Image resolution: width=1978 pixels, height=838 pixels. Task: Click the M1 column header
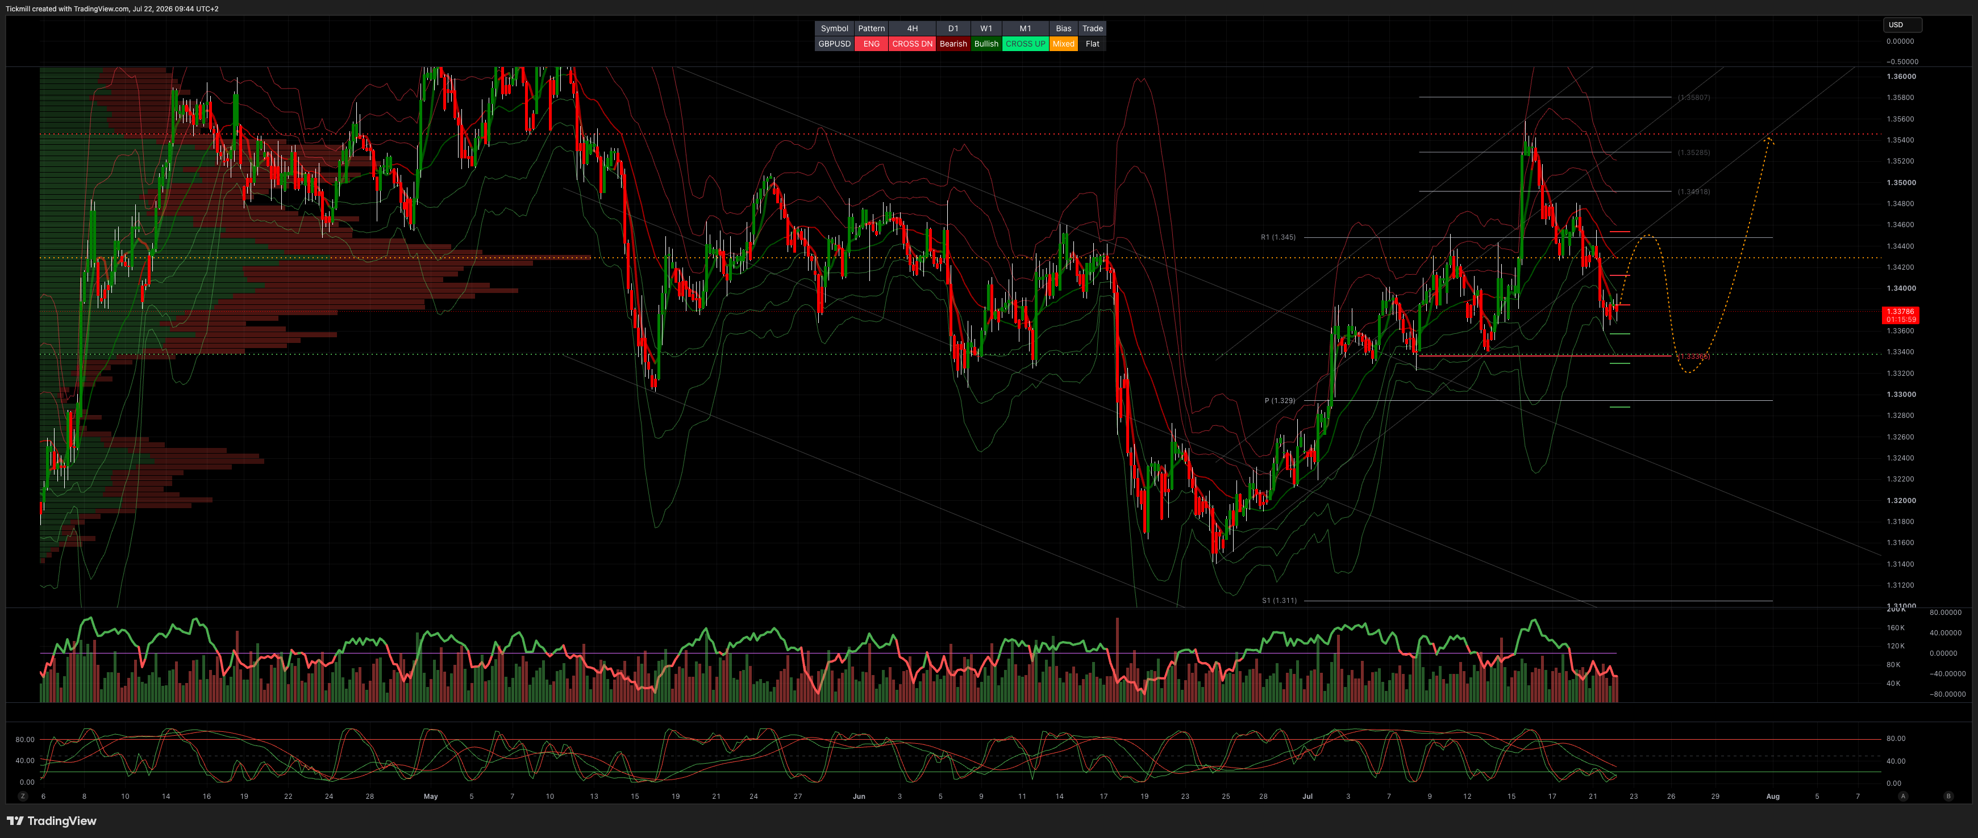(1025, 28)
